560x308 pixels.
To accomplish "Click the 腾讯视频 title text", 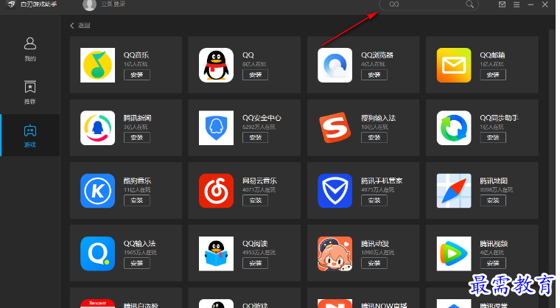I will [x=494, y=244].
